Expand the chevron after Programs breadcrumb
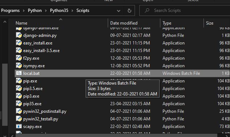The image size is (230, 137). pos(24,11)
